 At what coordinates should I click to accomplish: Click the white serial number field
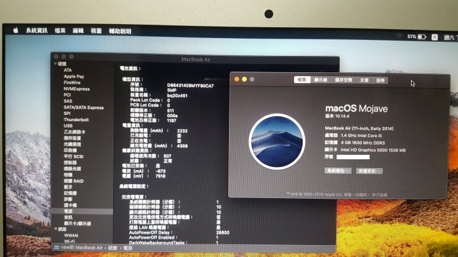[353, 157]
